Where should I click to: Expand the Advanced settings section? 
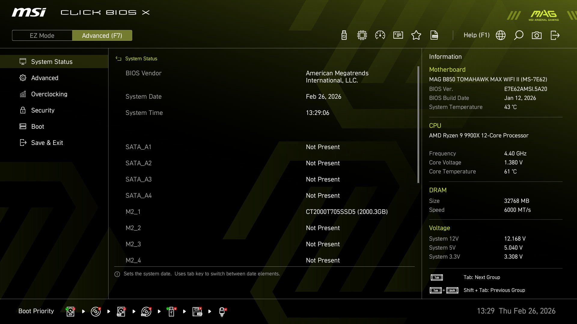point(44,78)
